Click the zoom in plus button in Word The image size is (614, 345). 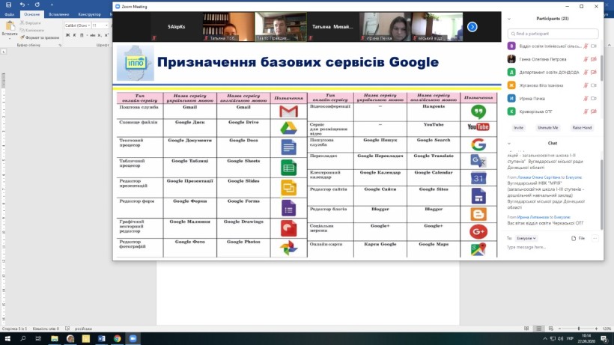[x=596, y=329]
